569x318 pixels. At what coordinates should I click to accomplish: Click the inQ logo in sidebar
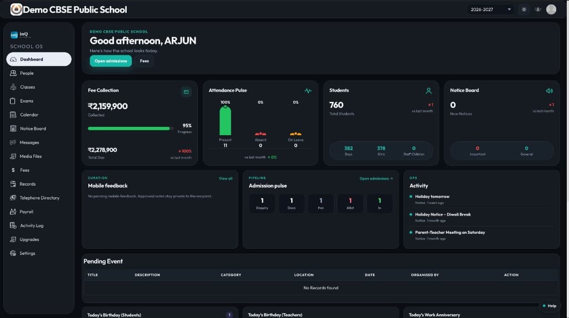pyautogui.click(x=21, y=35)
